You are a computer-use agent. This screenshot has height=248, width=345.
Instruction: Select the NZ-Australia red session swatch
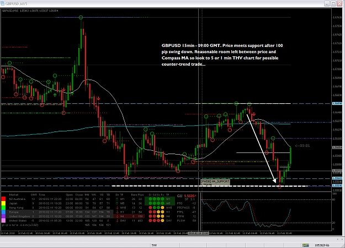pyautogui.click(x=3, y=199)
